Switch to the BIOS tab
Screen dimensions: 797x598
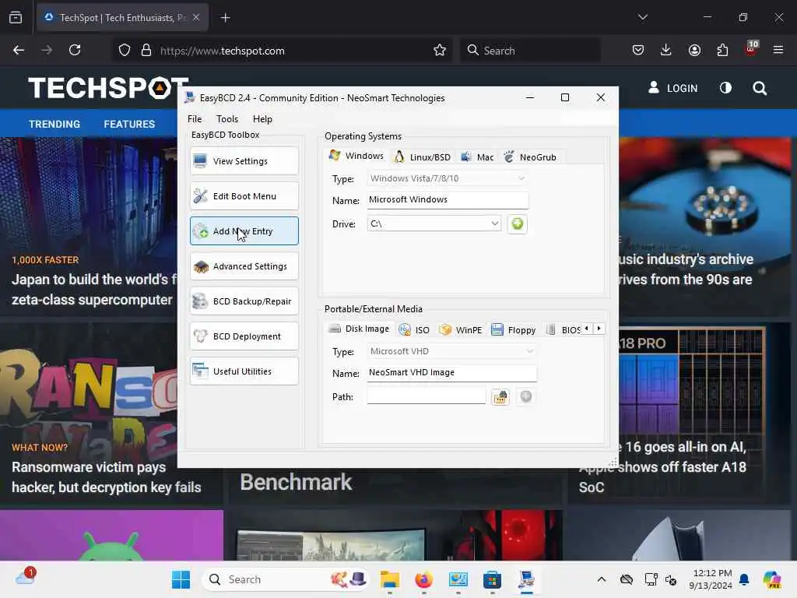point(563,330)
